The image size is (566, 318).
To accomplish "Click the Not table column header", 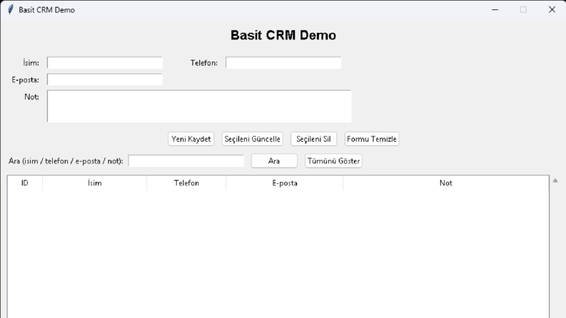I will (x=446, y=183).
